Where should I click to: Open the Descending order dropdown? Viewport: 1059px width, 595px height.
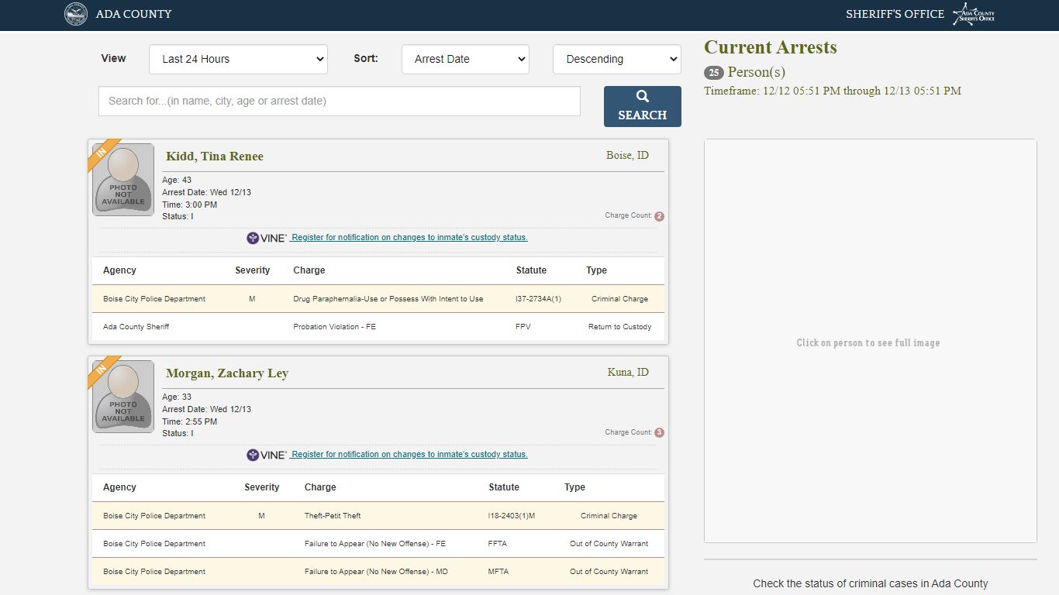coord(617,59)
